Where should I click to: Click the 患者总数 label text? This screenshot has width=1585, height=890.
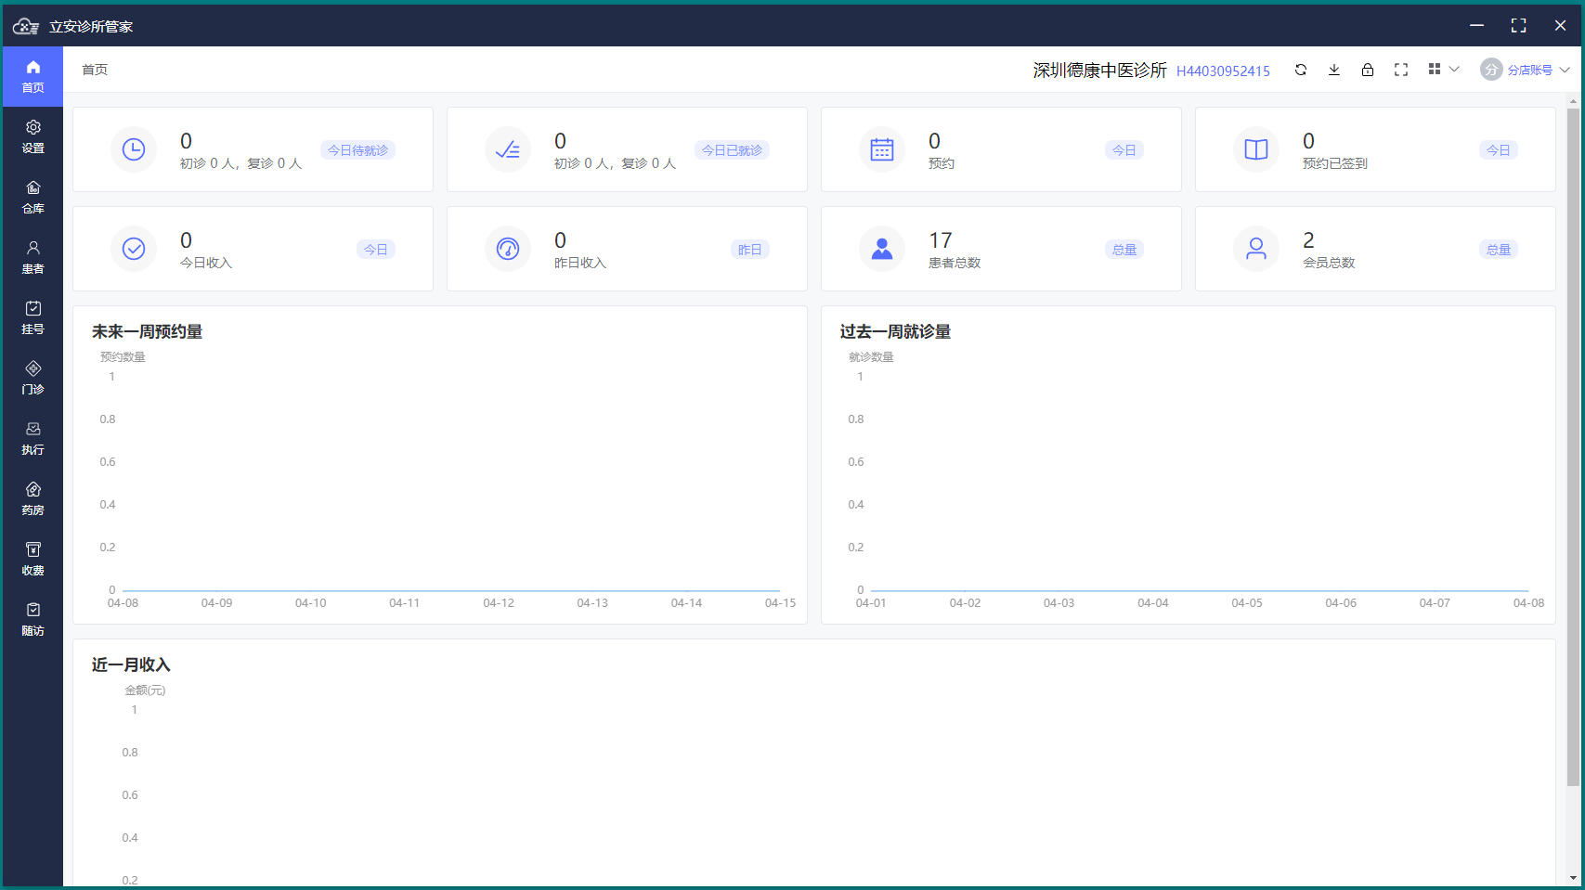(x=955, y=264)
